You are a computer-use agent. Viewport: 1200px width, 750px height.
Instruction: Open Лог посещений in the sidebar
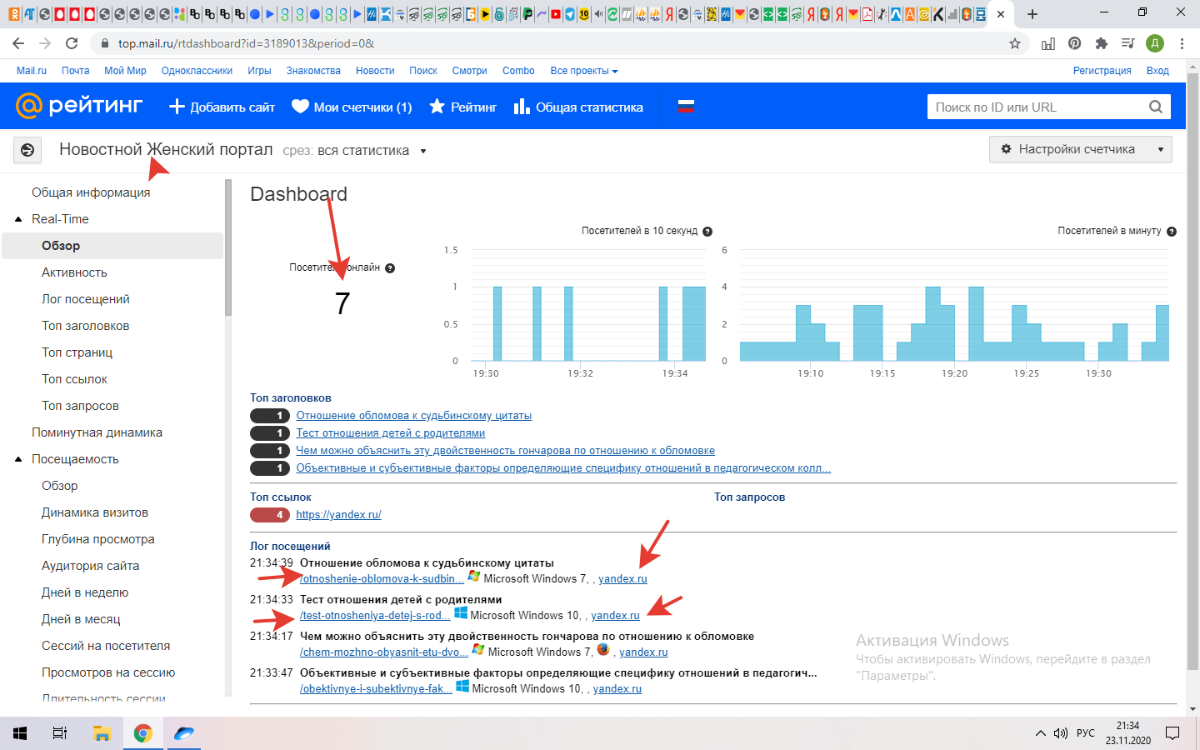(86, 299)
